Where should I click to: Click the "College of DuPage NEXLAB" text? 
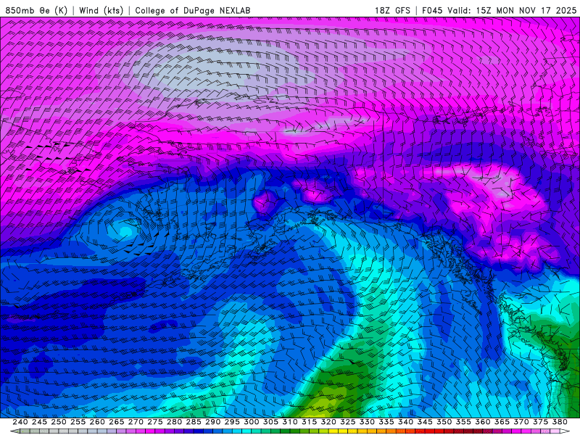[x=193, y=10]
